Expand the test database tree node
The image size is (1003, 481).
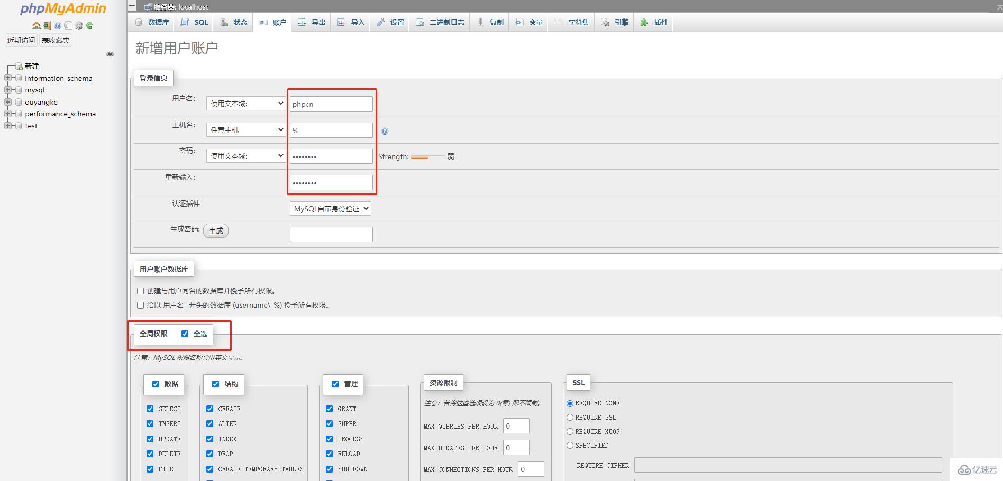7,126
